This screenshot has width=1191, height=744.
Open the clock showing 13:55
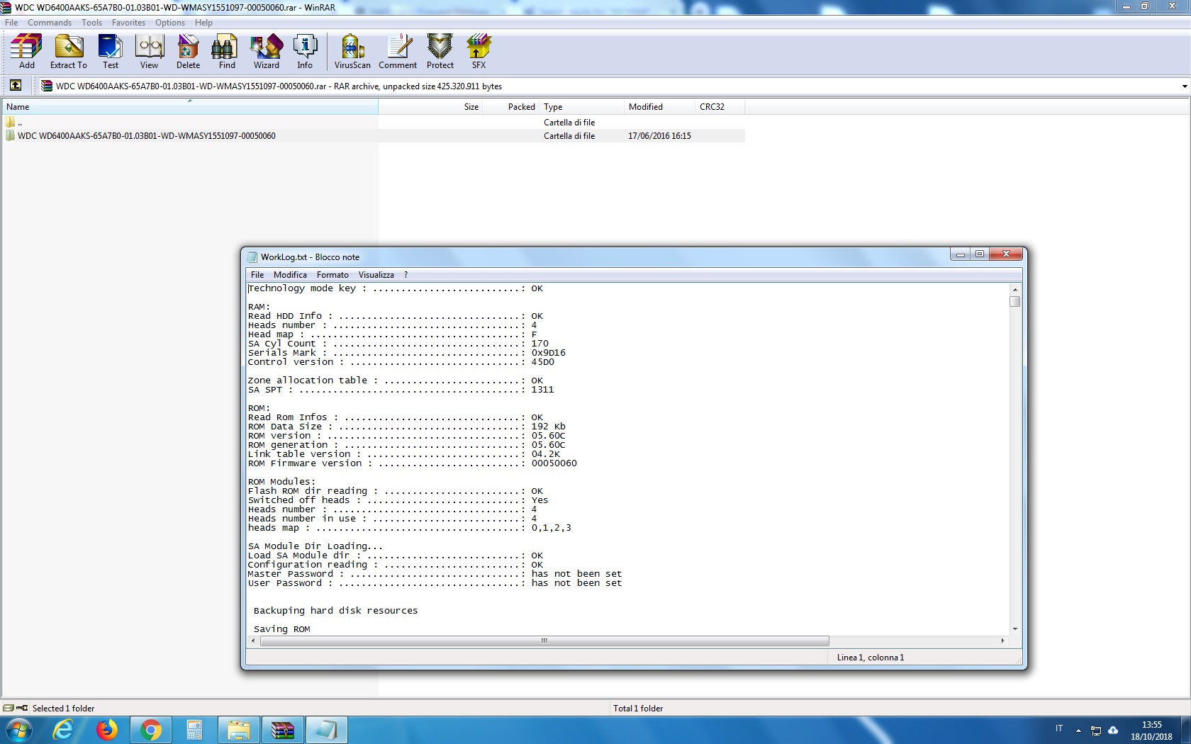coord(1151,731)
